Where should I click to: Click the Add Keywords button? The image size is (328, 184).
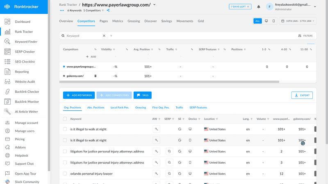tap(79, 95)
